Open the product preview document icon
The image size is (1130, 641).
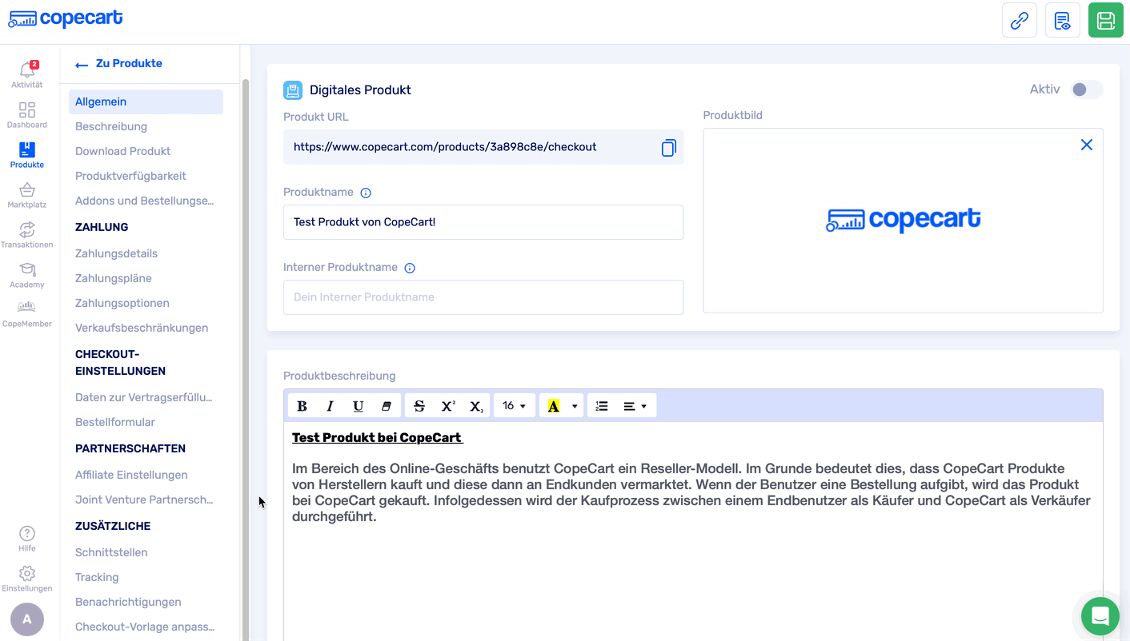(x=1062, y=21)
